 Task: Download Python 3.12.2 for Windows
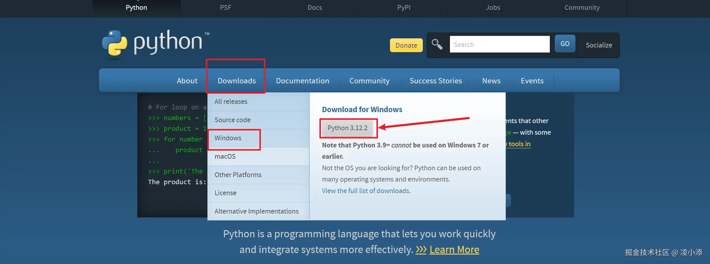347,128
